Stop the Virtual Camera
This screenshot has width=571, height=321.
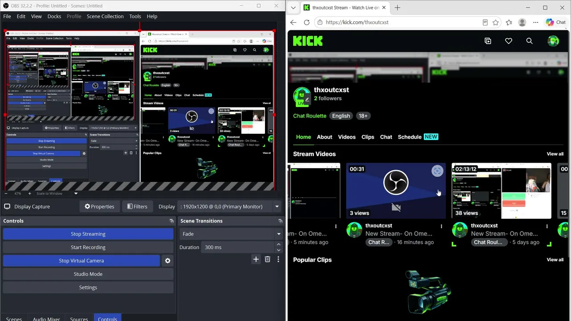coord(81,261)
